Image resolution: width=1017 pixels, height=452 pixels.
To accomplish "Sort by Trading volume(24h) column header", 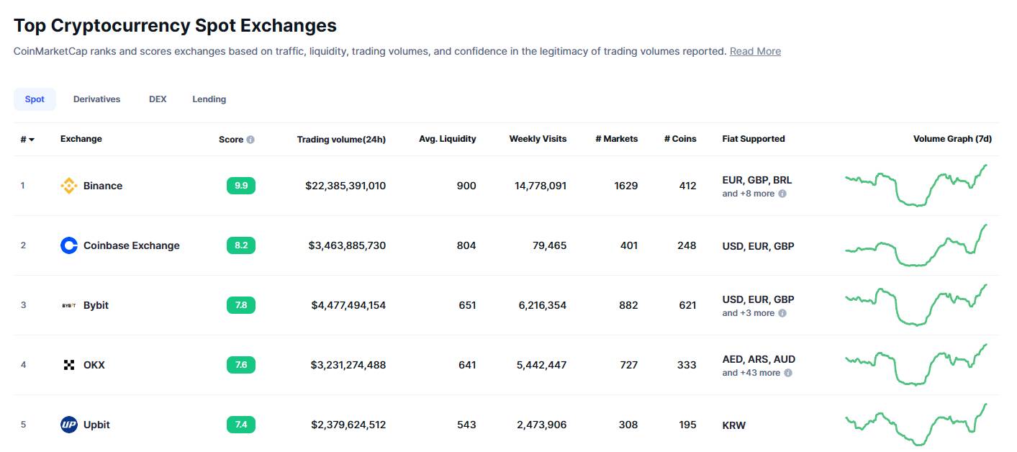I will [341, 140].
